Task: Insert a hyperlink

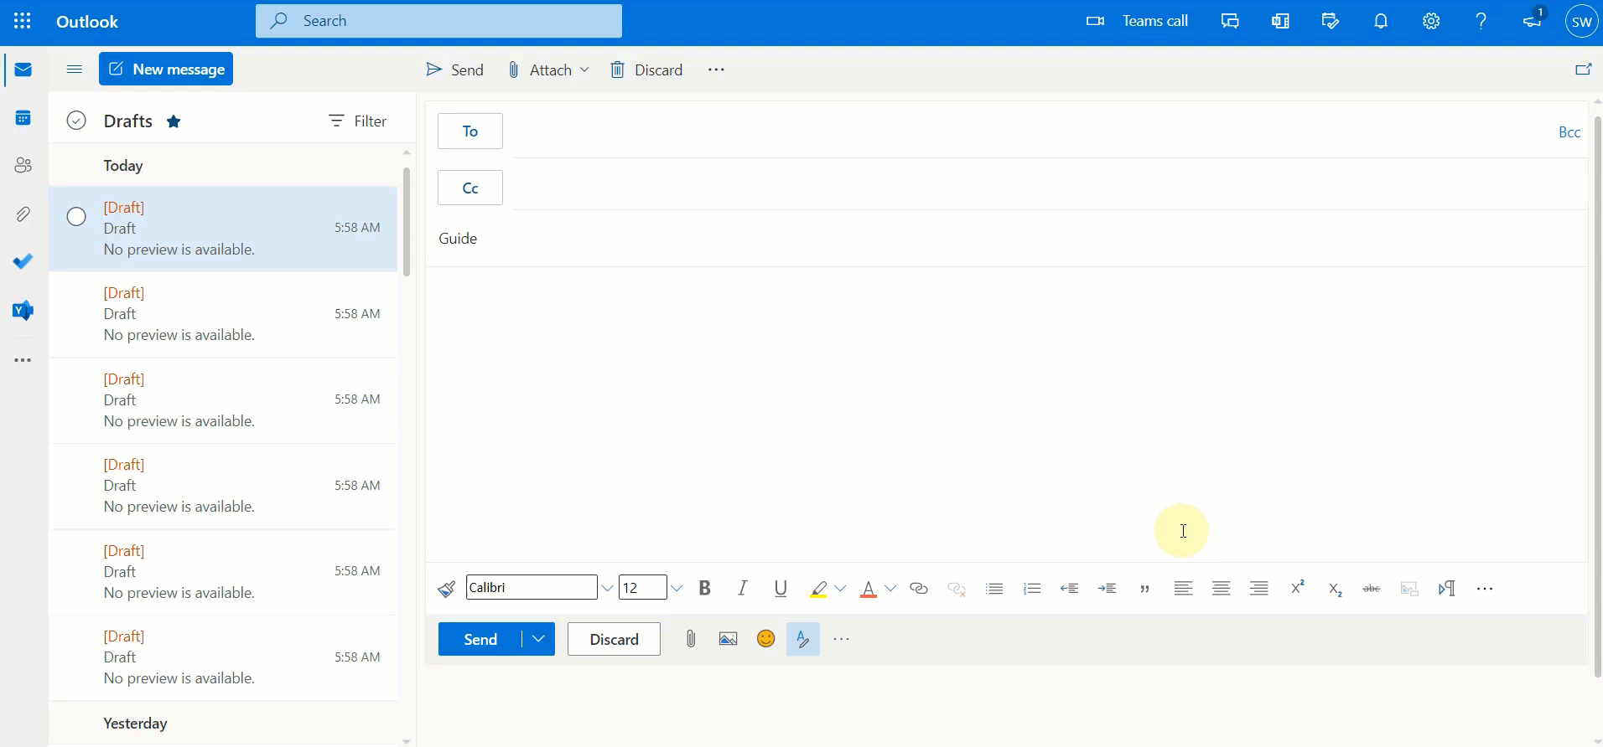Action: (x=919, y=588)
